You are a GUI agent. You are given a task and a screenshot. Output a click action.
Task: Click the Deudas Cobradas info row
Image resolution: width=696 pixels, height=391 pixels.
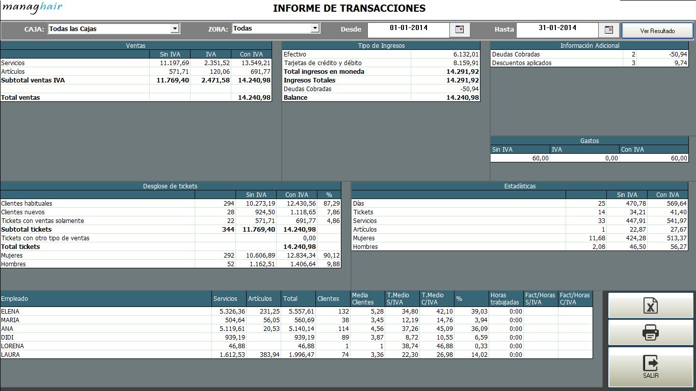point(590,54)
